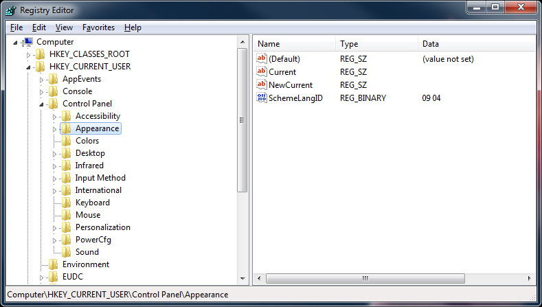Click the Current string value icon

tap(262, 71)
